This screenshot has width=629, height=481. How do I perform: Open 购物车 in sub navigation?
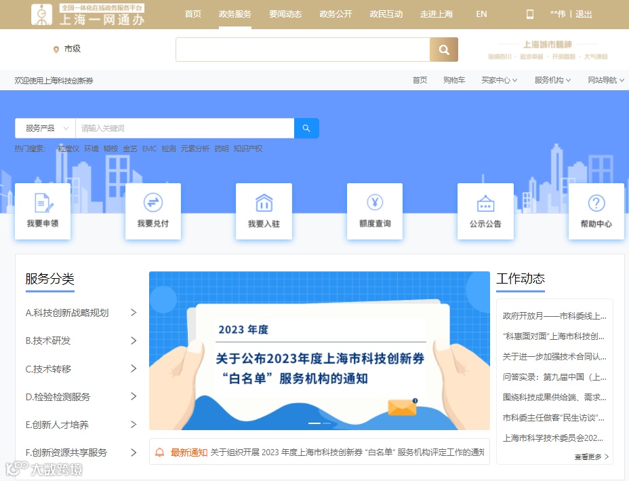454,80
